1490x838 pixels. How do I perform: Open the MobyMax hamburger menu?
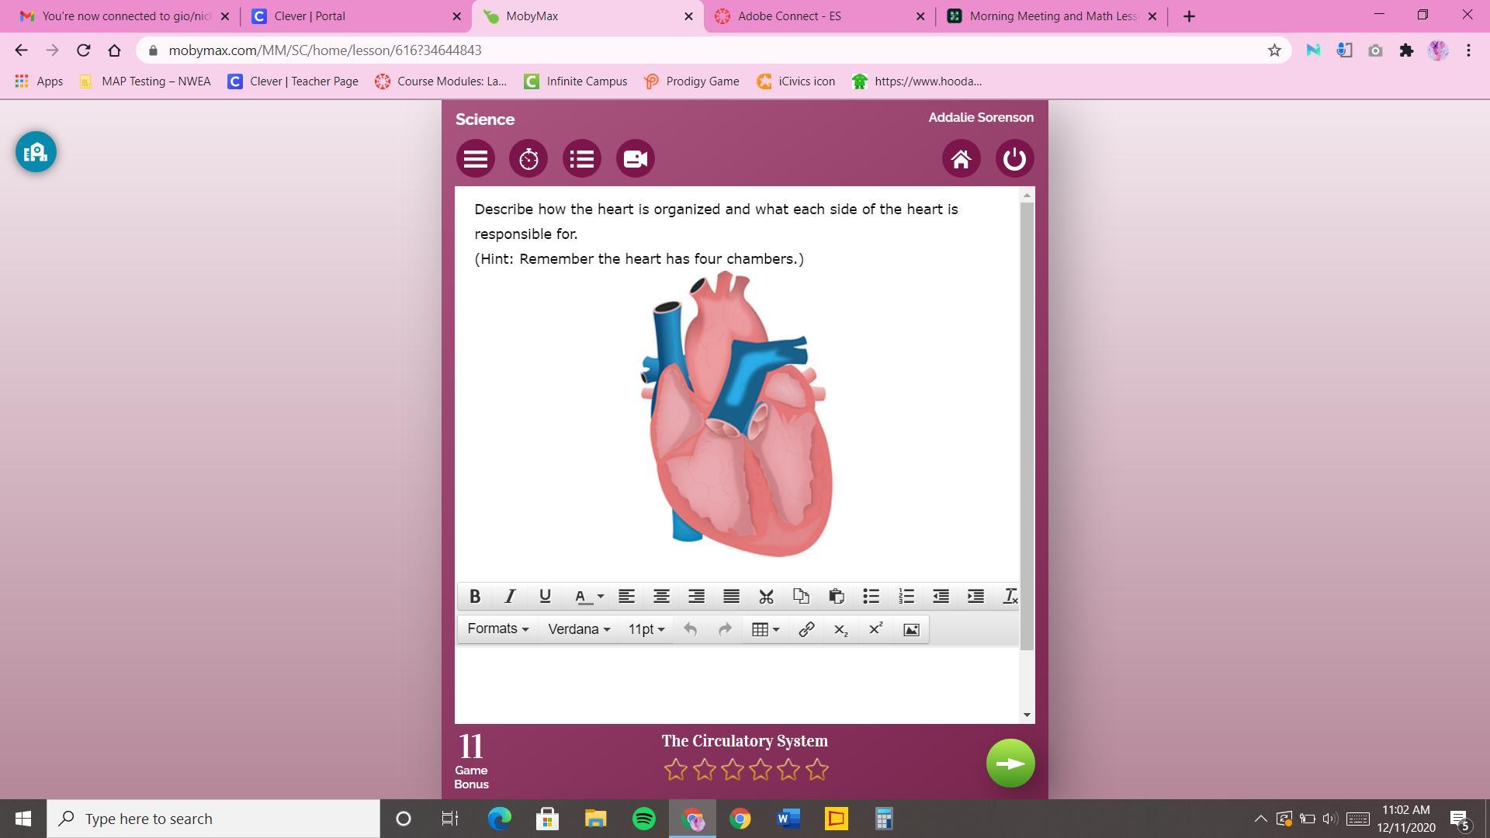[x=476, y=159]
